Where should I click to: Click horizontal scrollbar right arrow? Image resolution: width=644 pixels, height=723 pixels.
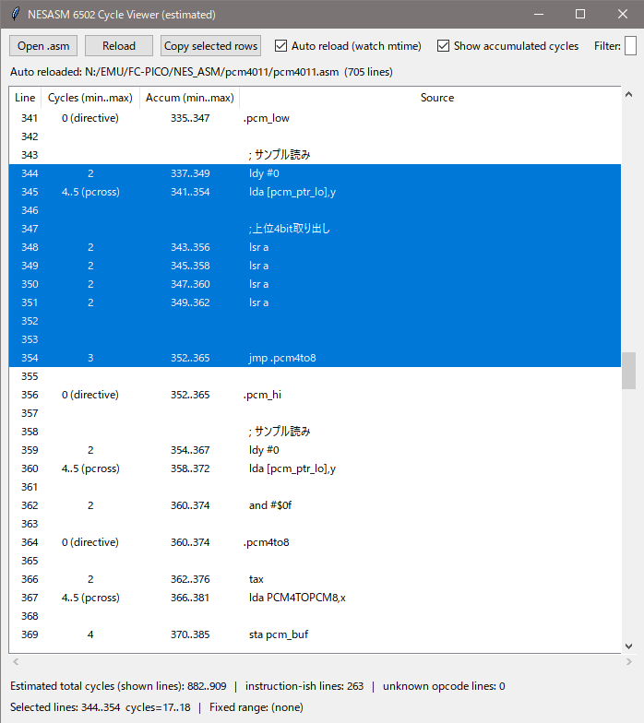pyautogui.click(x=628, y=662)
